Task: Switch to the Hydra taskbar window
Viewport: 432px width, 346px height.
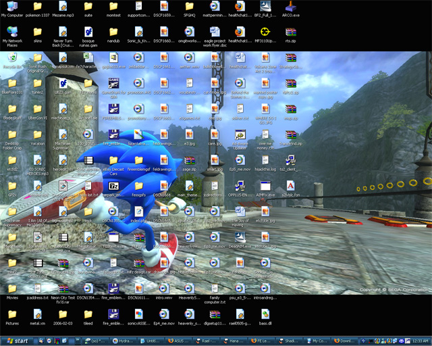Action: tap(123, 341)
